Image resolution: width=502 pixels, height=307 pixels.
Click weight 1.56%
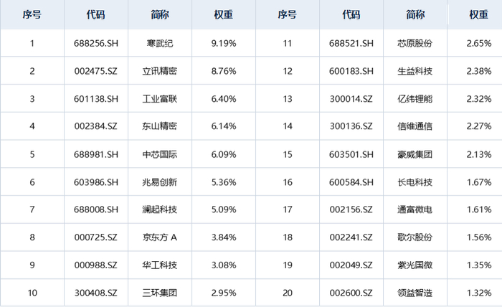[x=478, y=237]
